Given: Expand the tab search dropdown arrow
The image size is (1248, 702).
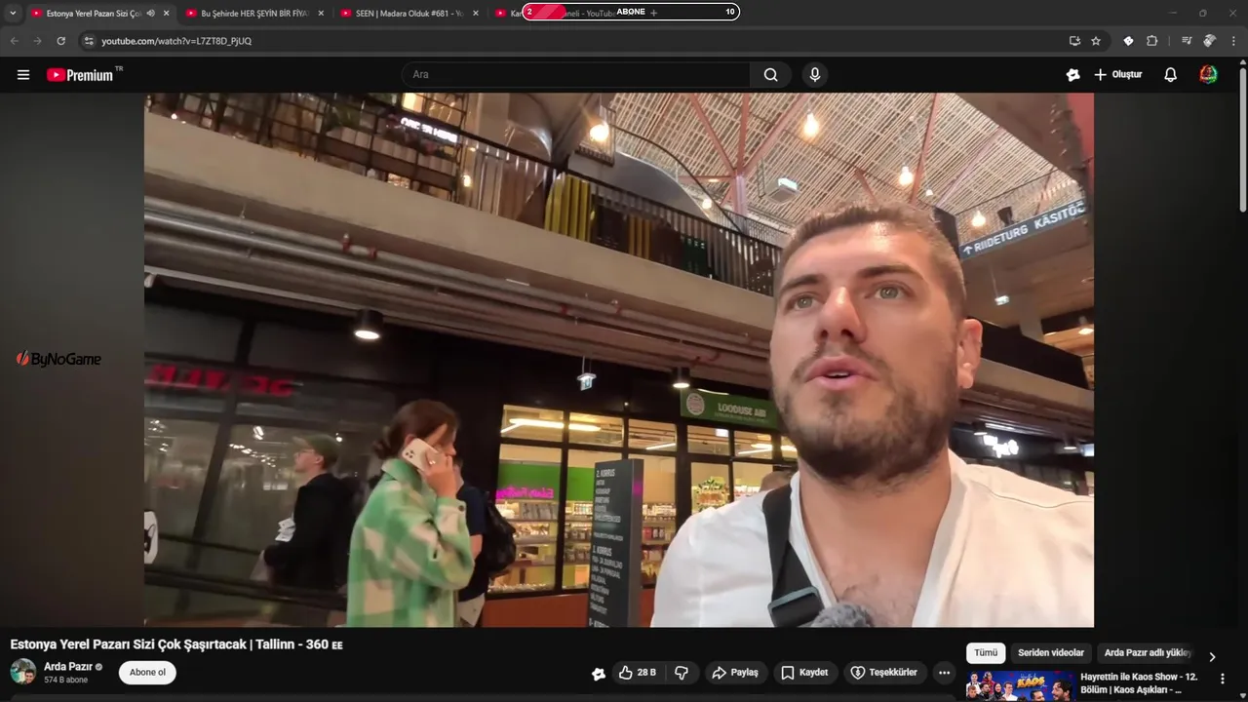Looking at the screenshot, I should [x=13, y=13].
